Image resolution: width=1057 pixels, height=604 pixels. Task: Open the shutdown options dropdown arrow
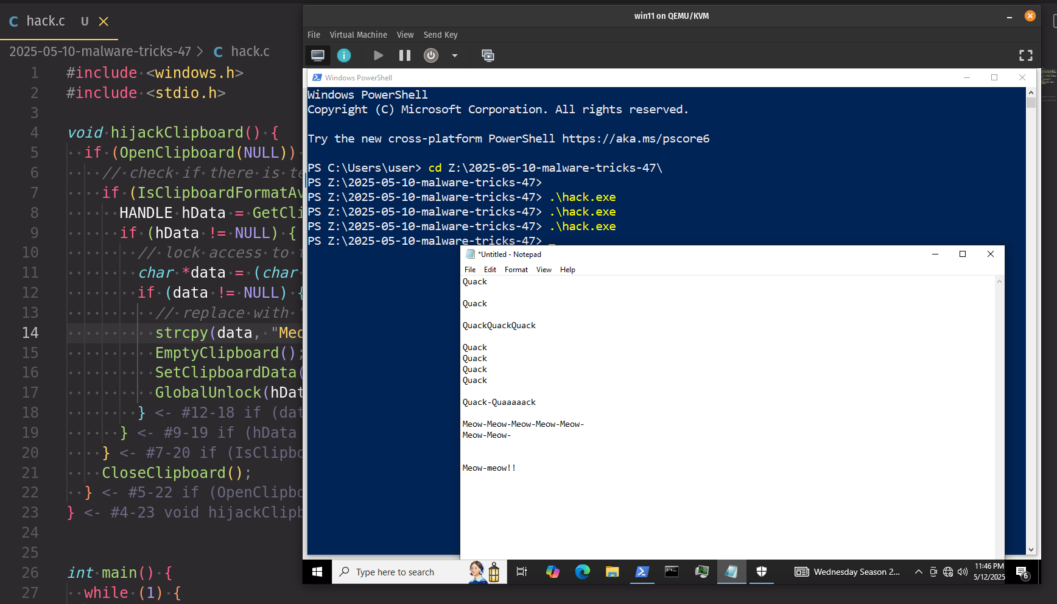pos(454,55)
